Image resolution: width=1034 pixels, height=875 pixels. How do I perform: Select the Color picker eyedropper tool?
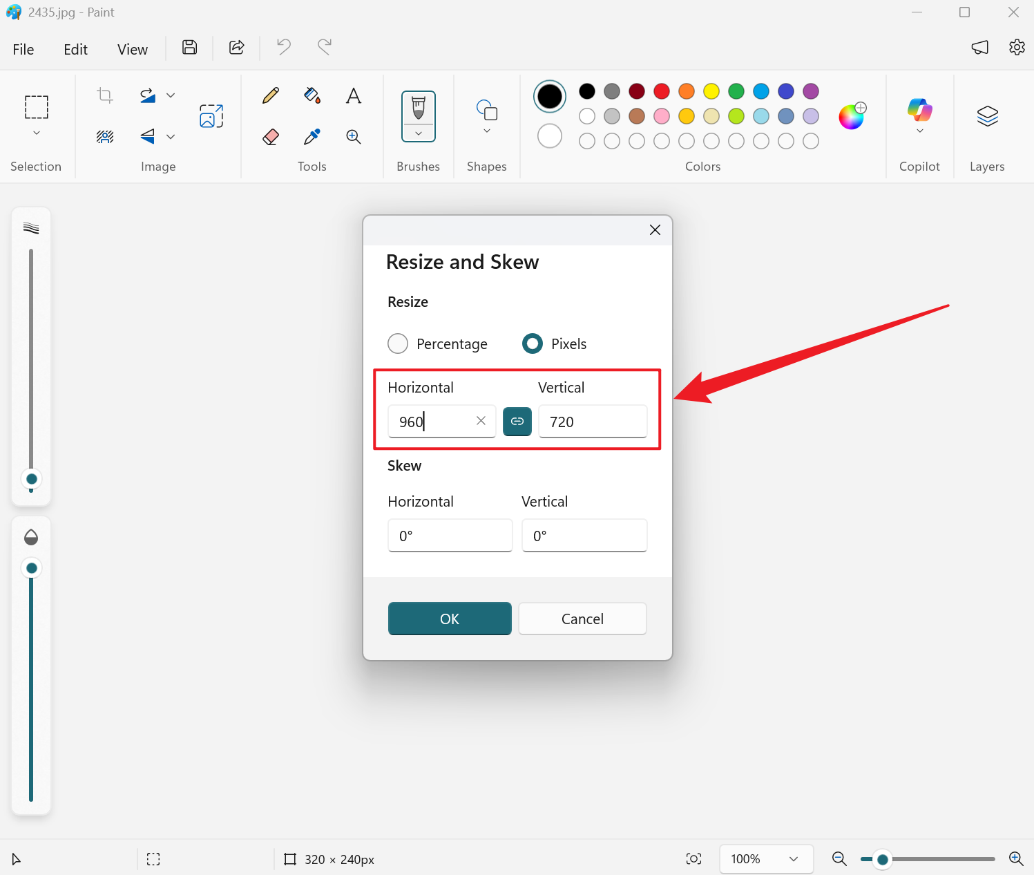click(312, 137)
